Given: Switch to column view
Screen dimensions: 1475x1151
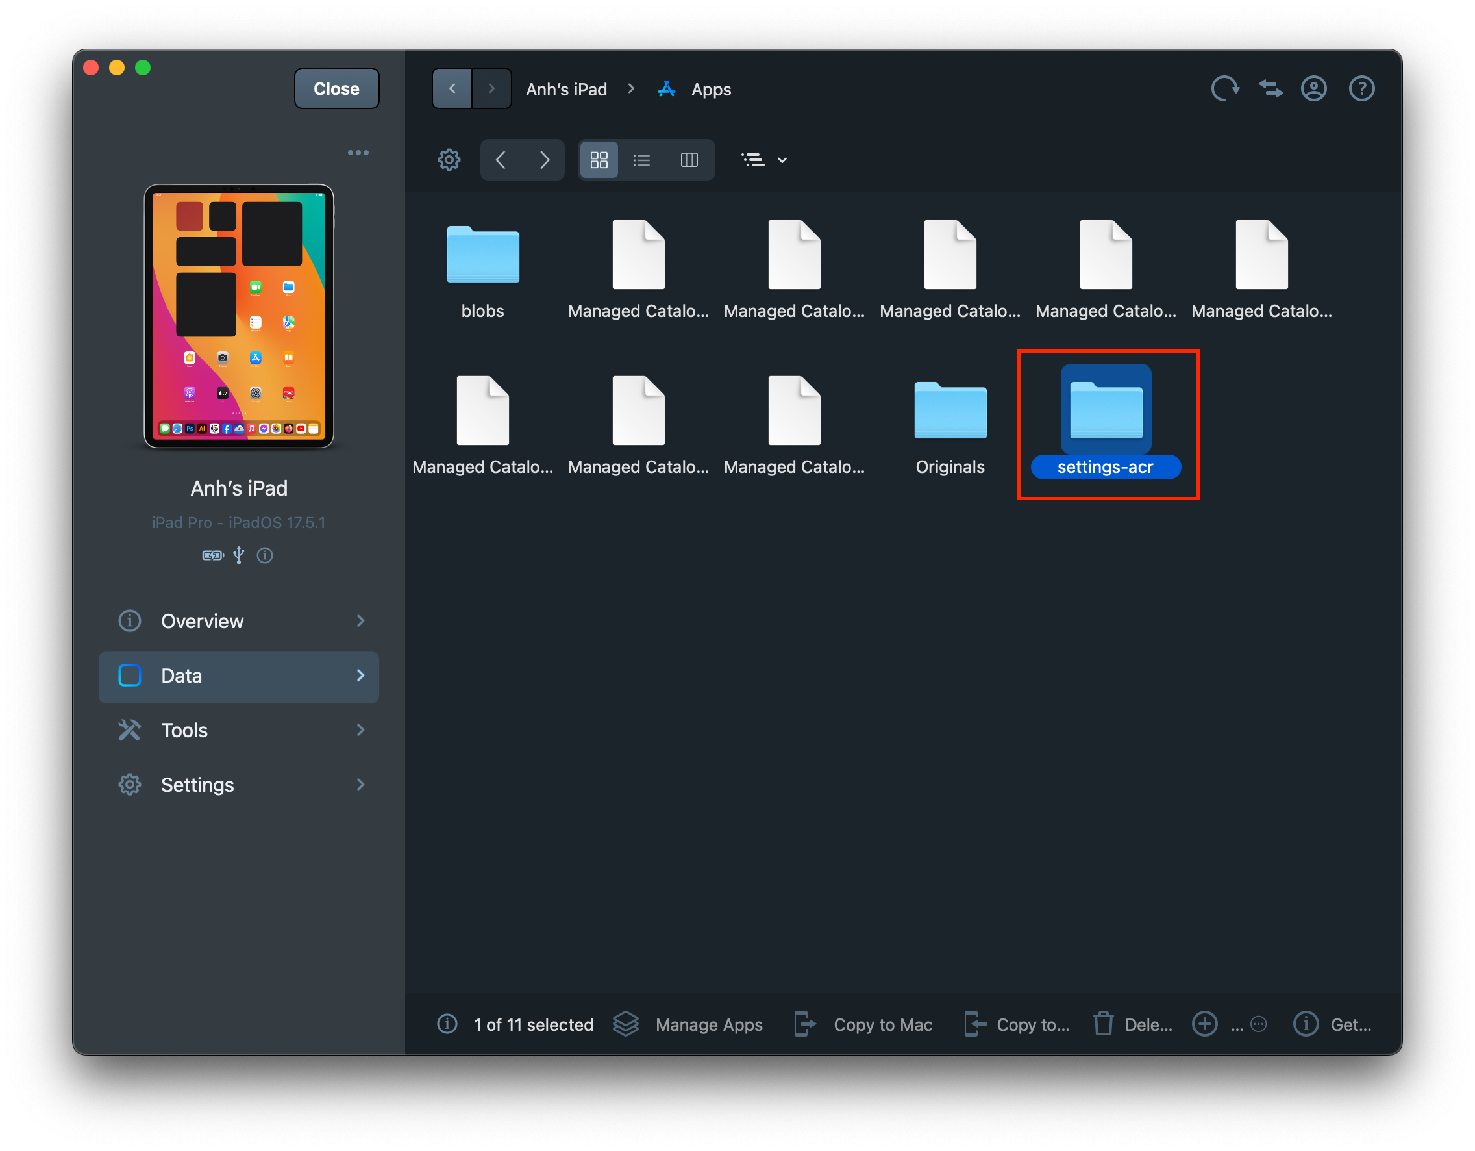Looking at the screenshot, I should (689, 160).
